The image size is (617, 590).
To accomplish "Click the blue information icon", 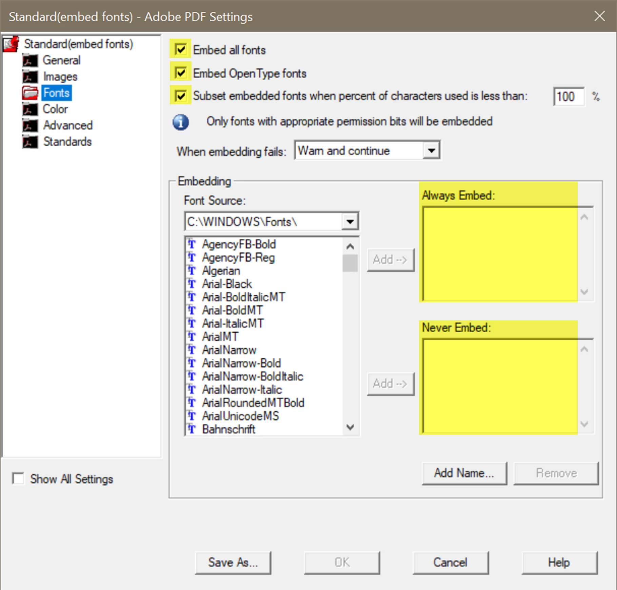I will (x=181, y=122).
